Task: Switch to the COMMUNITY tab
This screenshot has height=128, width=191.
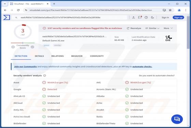Action: point(97,56)
